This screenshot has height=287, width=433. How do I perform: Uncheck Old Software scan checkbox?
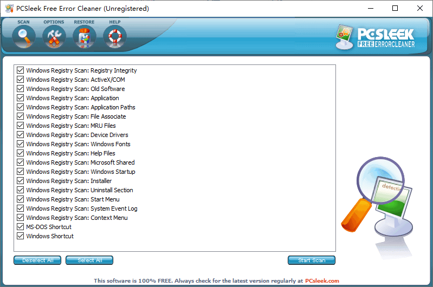(20, 89)
